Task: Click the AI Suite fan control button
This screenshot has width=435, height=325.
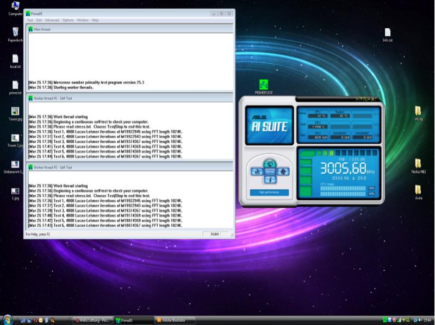Action: (283, 171)
